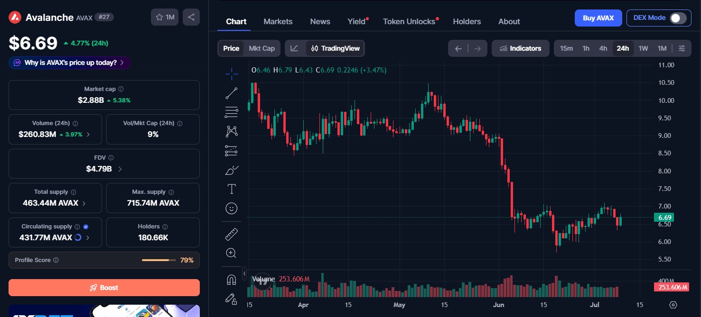Select TradingView chart mode

tap(336, 48)
